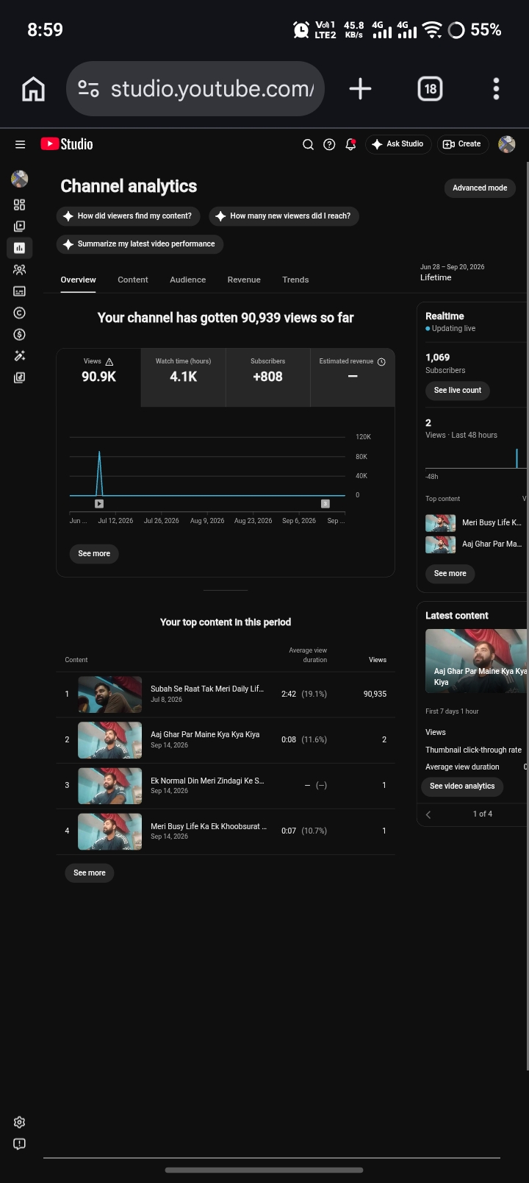Screen dimensions: 529x1183
Task: Open the help question mark icon
Action: 329,144
